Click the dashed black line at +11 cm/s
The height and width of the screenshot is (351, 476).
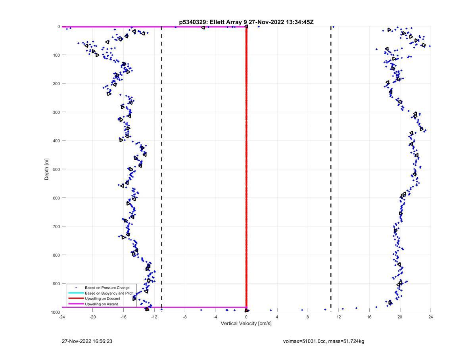tap(331, 169)
